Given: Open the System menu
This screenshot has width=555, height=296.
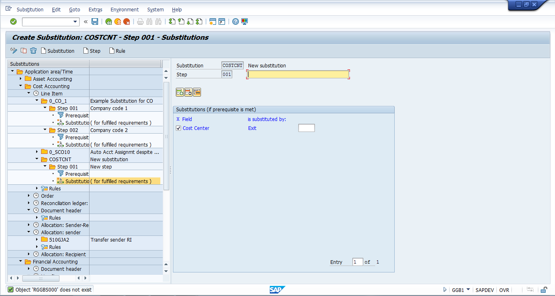Looking at the screenshot, I should (x=155, y=9).
